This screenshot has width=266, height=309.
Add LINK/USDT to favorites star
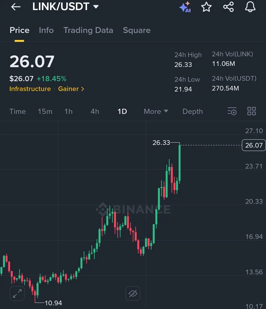click(206, 7)
